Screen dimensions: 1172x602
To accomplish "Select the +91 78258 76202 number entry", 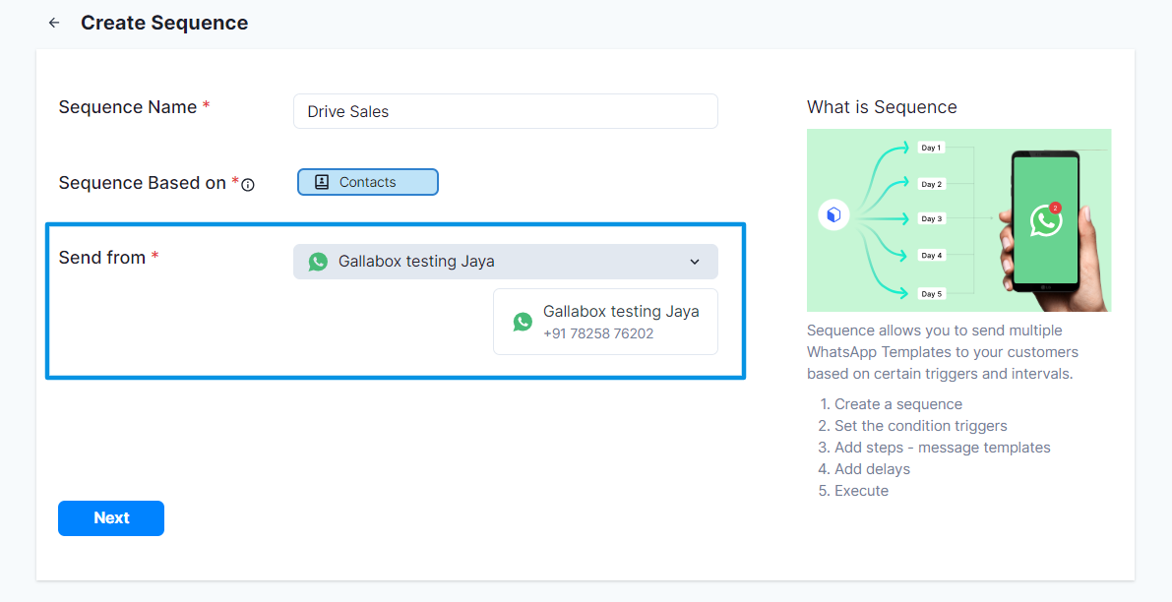I will coord(598,333).
